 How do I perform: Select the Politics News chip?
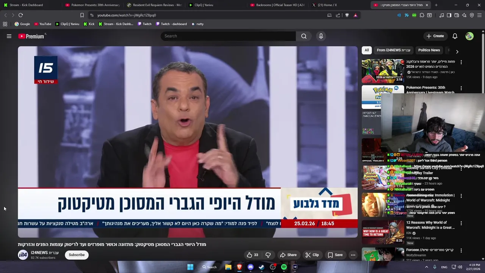point(429,50)
